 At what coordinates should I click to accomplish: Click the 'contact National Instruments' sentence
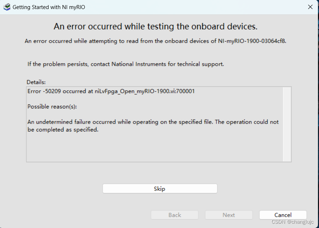pos(126,64)
